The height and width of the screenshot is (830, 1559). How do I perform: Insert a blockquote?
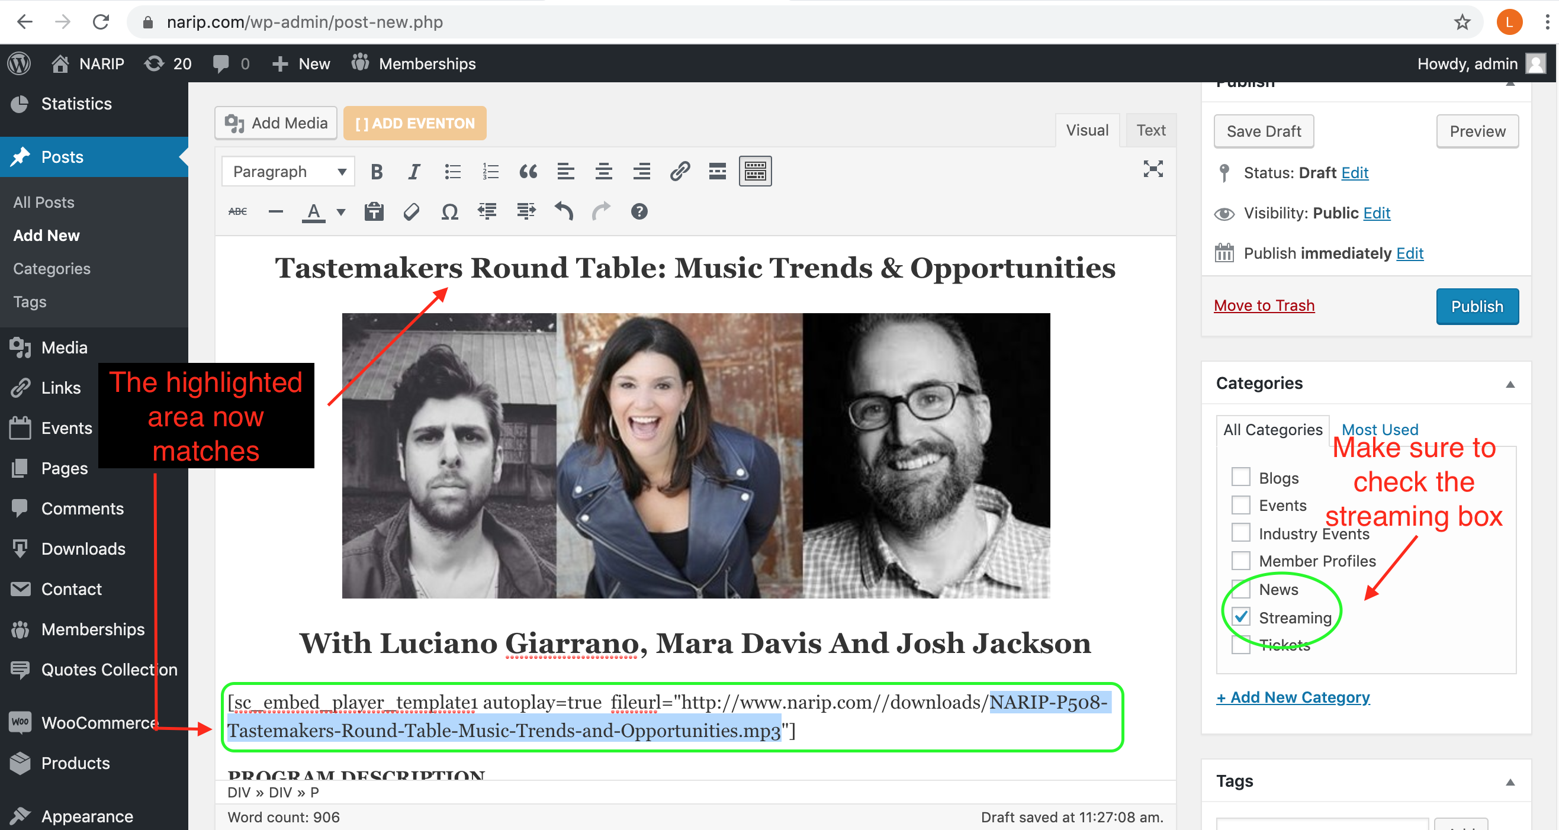(528, 172)
